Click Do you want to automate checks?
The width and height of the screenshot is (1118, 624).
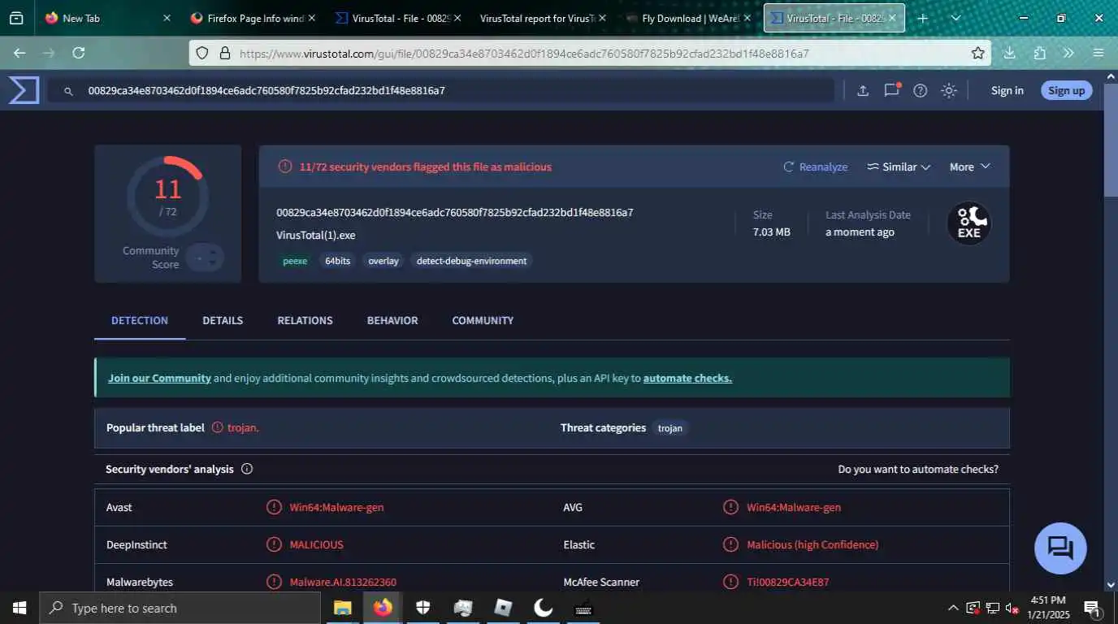pyautogui.click(x=918, y=469)
